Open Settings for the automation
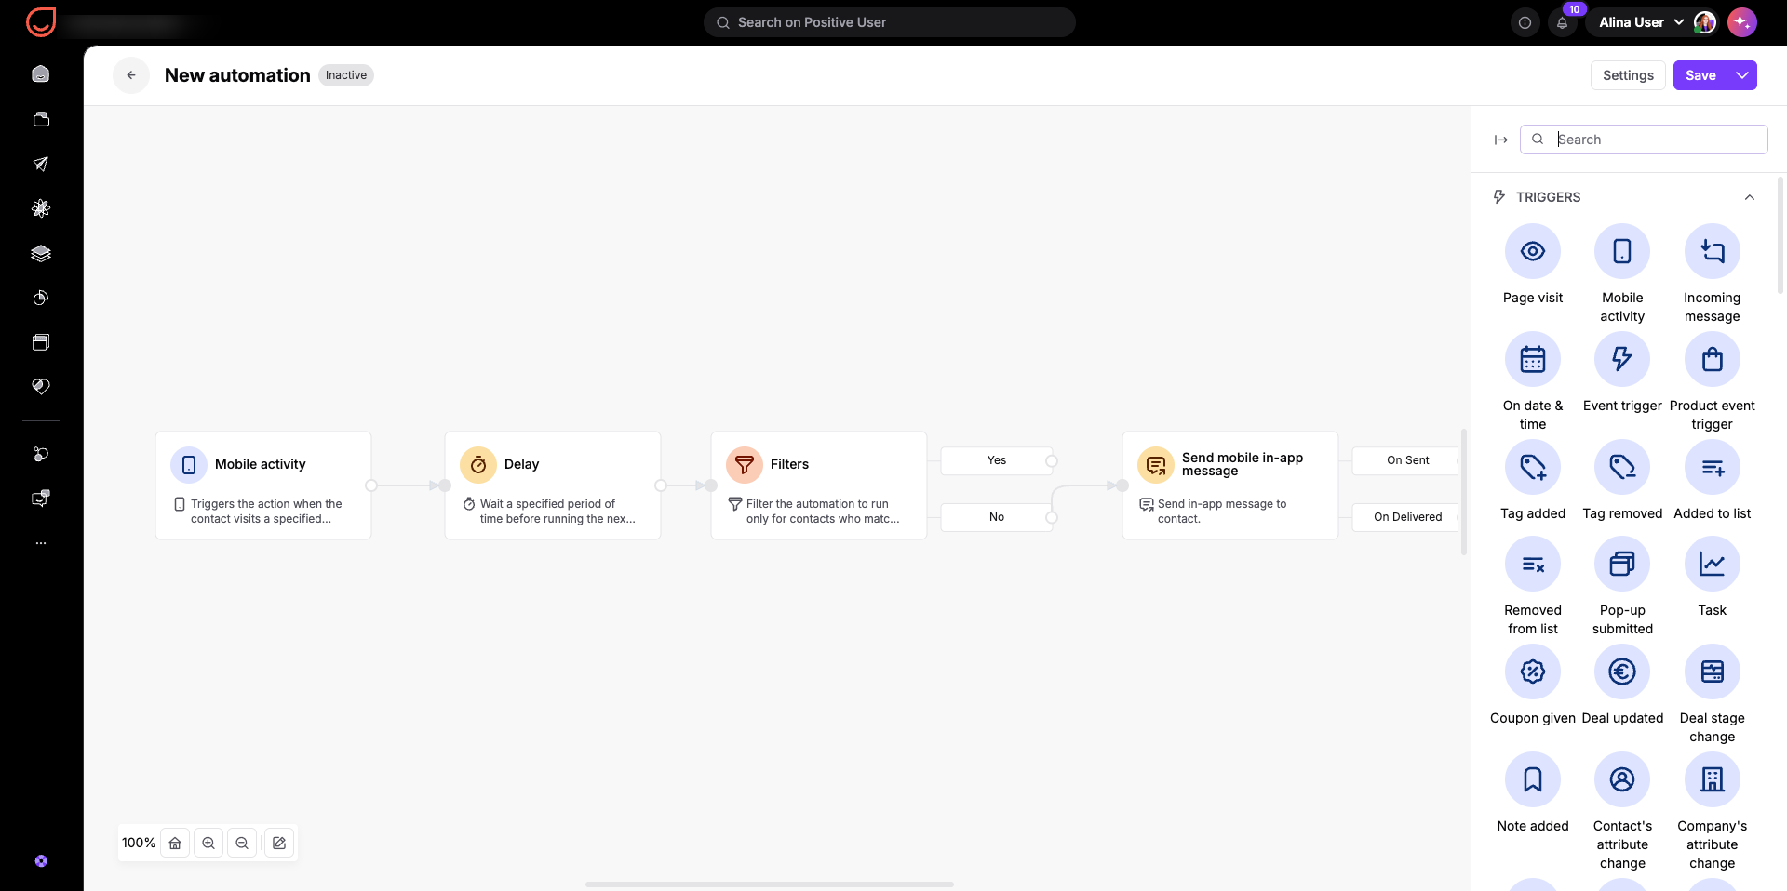The height and width of the screenshot is (891, 1787). 1628,75
